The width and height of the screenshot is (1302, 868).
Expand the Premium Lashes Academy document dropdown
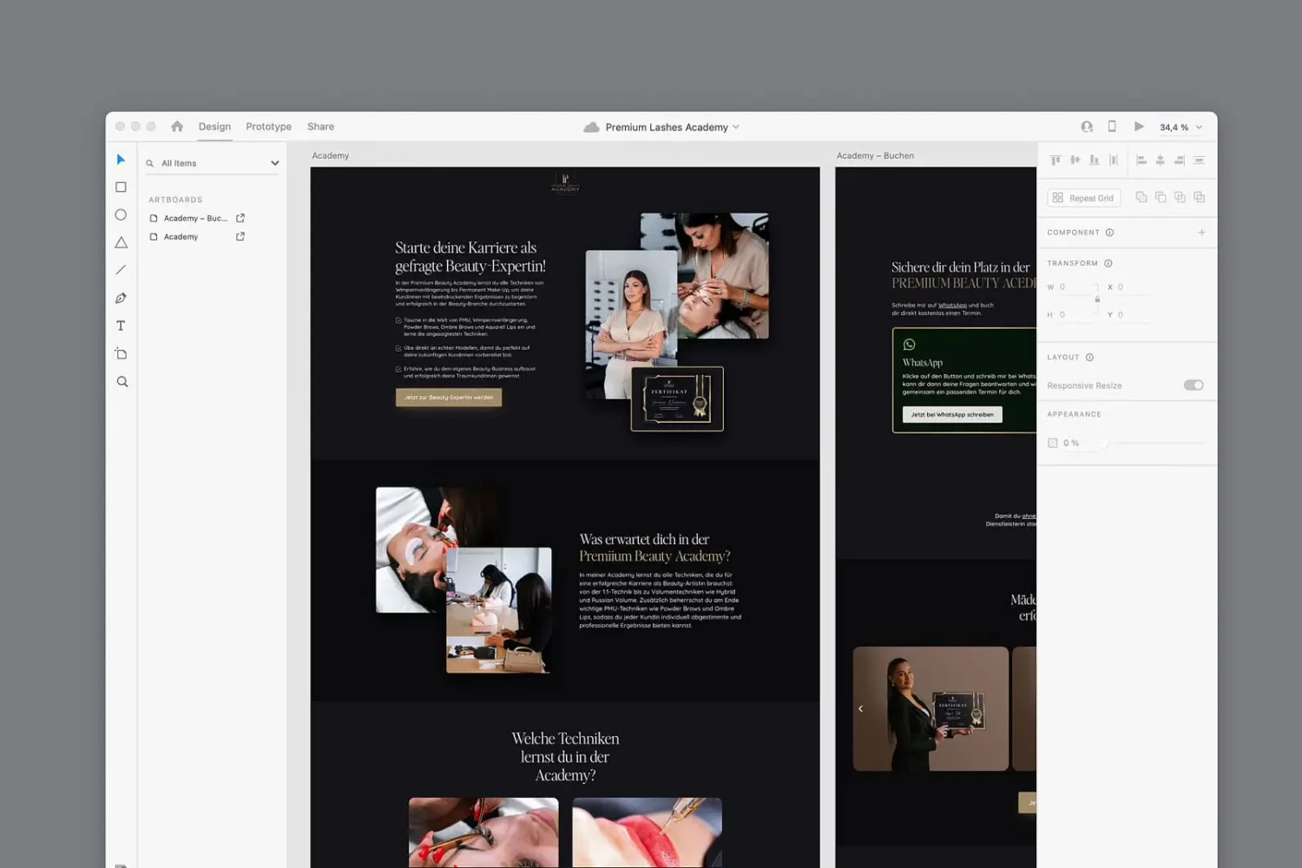(736, 127)
